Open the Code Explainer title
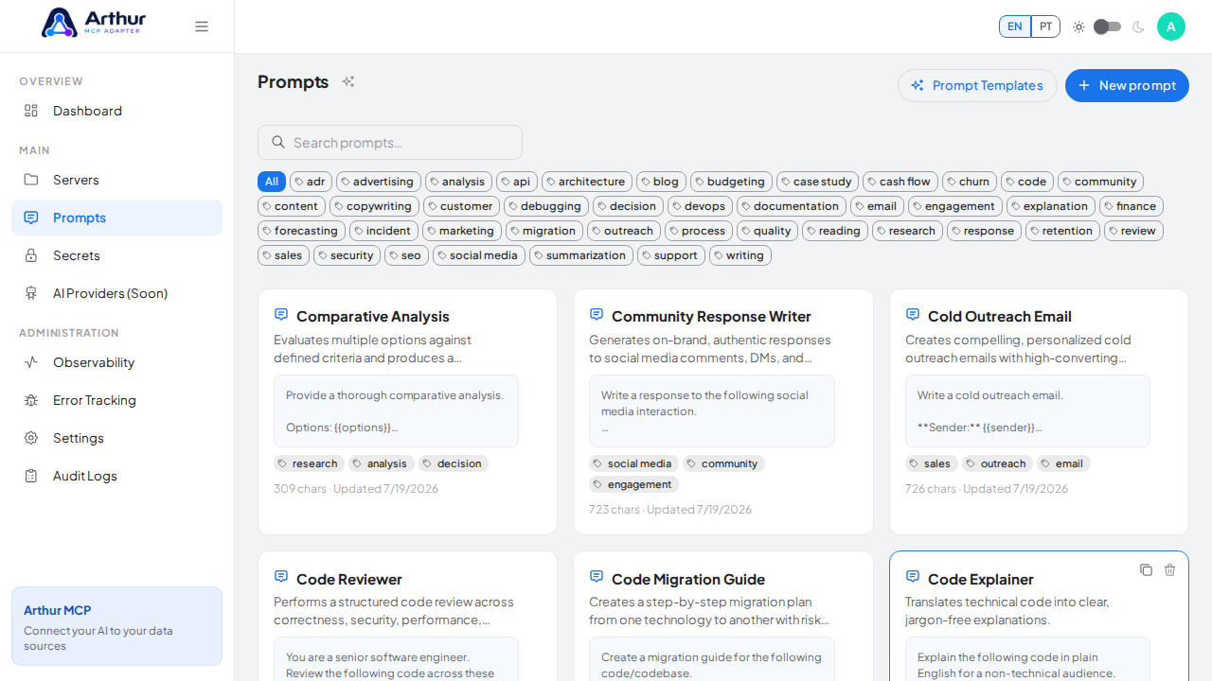The width and height of the screenshot is (1212, 681). [x=981, y=579]
